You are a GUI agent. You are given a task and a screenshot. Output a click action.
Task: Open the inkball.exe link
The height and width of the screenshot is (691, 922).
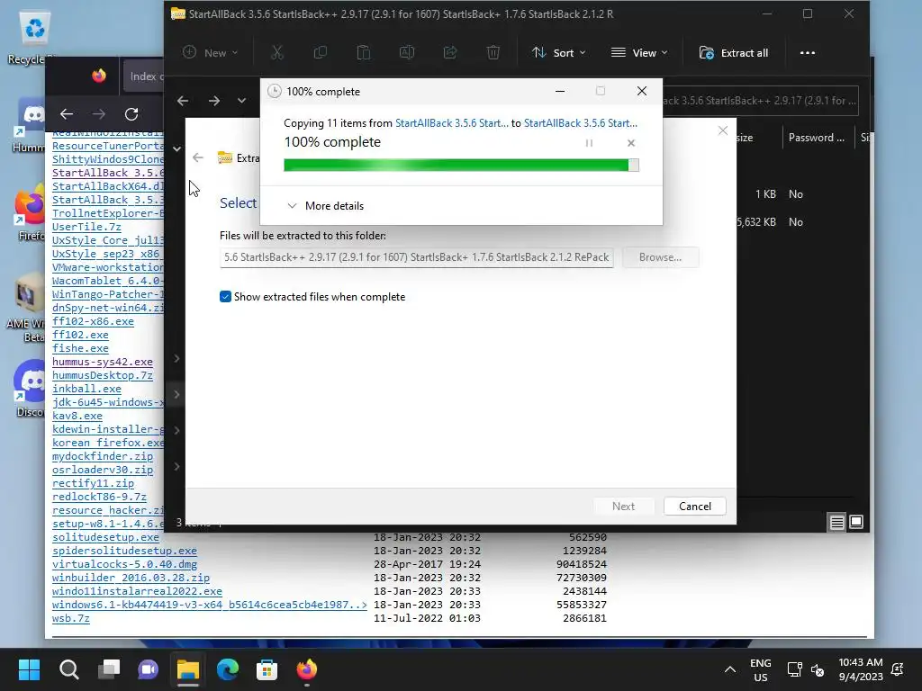click(86, 389)
